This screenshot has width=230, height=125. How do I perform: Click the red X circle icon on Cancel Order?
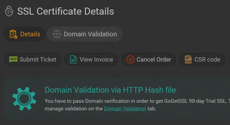coord(130,59)
